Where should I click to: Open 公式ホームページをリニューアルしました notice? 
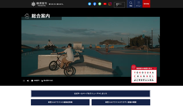click(91, 93)
